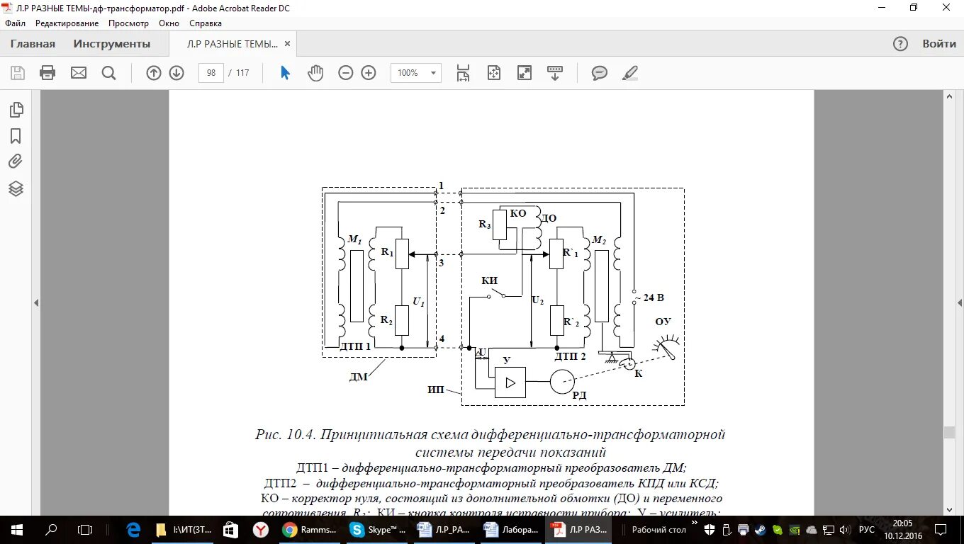Click the fit width scrolling icon

[464, 73]
